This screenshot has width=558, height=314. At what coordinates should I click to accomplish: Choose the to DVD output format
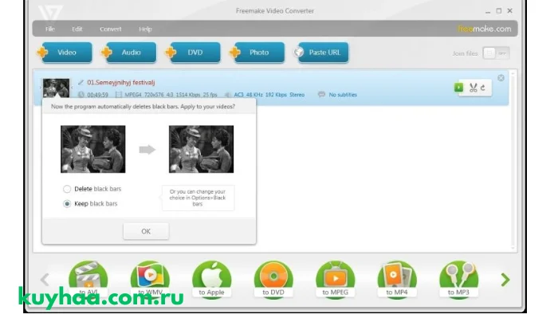(273, 280)
